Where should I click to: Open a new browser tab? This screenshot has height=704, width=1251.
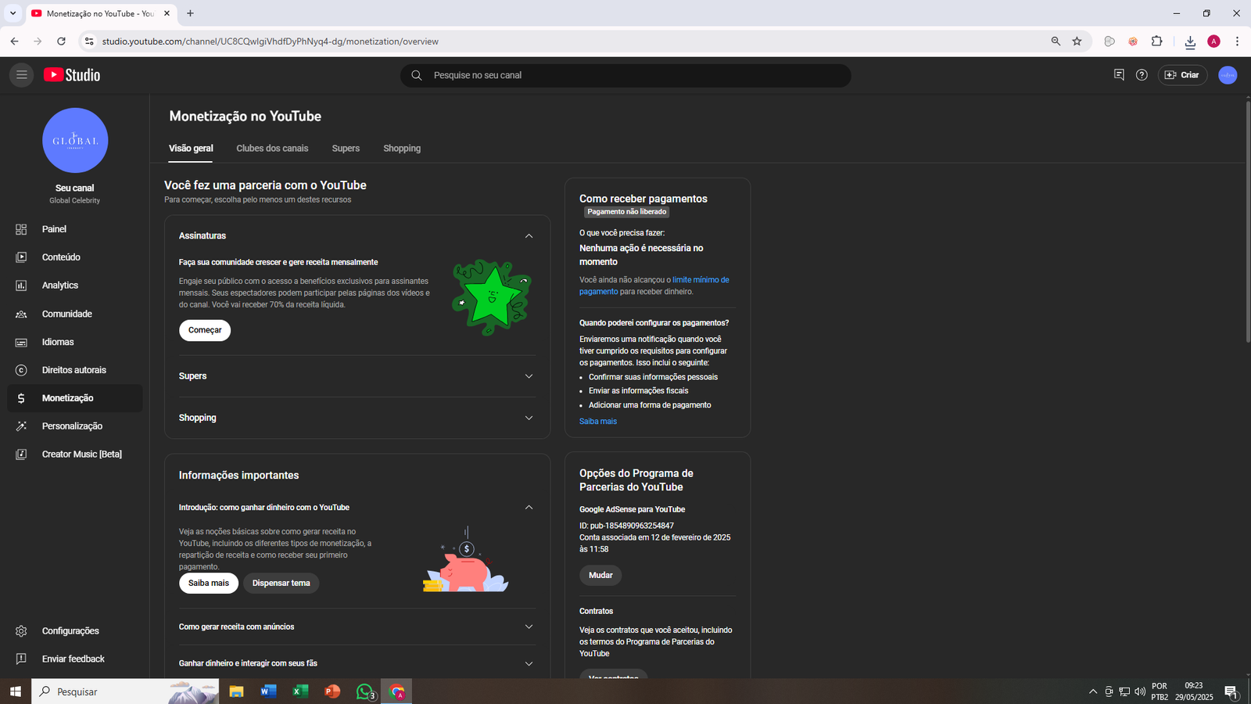point(190,13)
